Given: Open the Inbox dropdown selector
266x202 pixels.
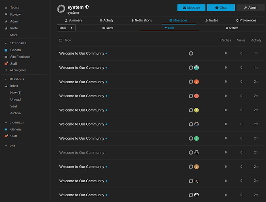Looking at the screenshot, I should [x=66, y=28].
